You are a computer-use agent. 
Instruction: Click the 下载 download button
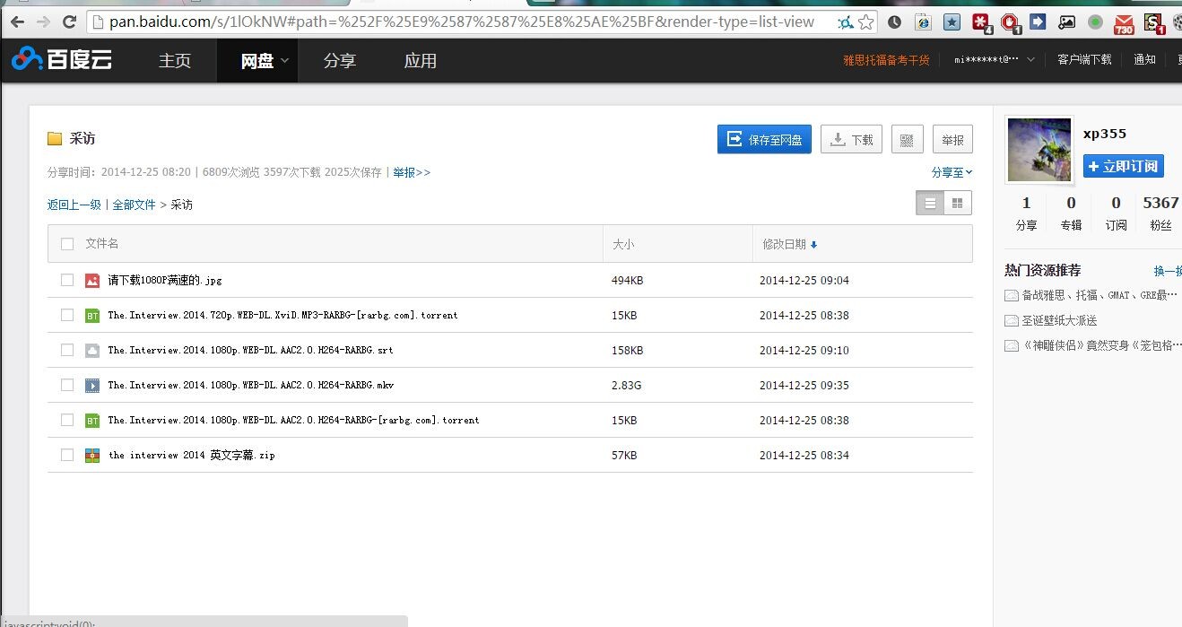click(x=851, y=139)
